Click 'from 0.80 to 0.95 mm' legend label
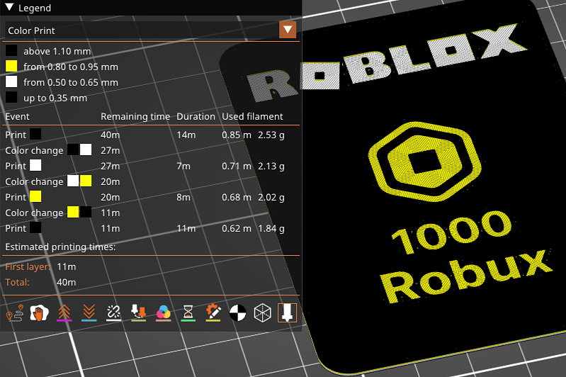Viewport: 566px width, 377px height. click(71, 67)
